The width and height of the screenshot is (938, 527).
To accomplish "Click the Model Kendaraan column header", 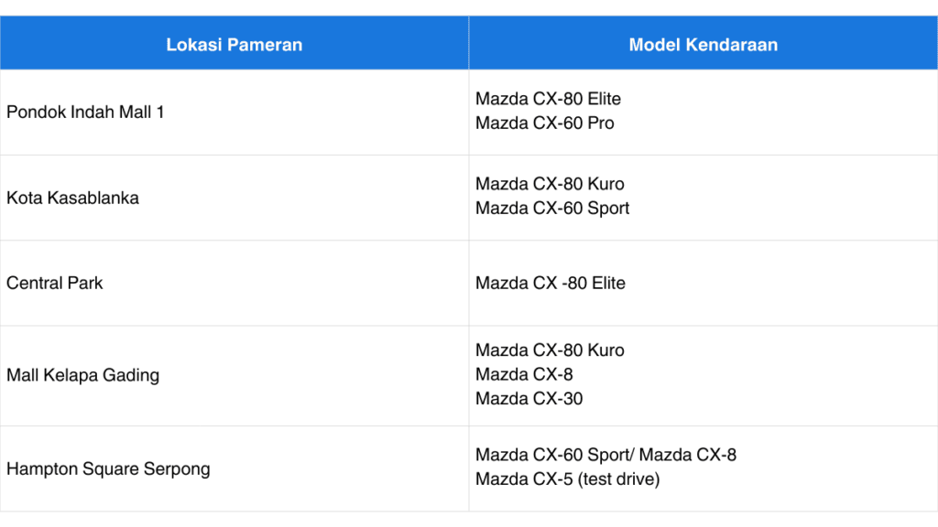I will click(x=703, y=44).
